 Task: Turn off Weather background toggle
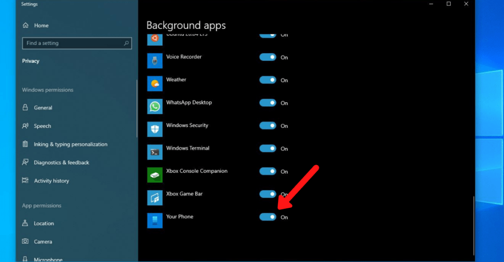(268, 80)
